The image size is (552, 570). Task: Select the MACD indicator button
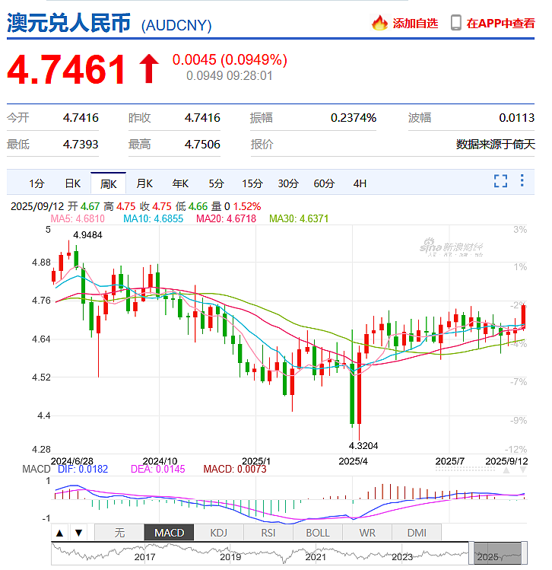(169, 533)
